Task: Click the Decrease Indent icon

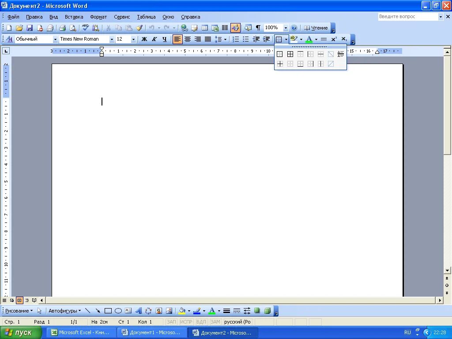Action: [x=256, y=39]
